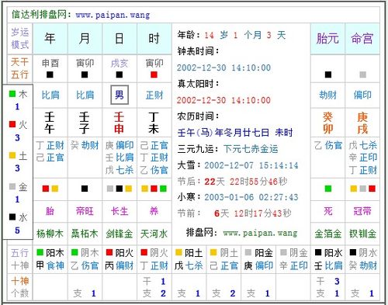Click the red square under 寅卯 in the 时 column
388x305 pixels.
click(154, 75)
